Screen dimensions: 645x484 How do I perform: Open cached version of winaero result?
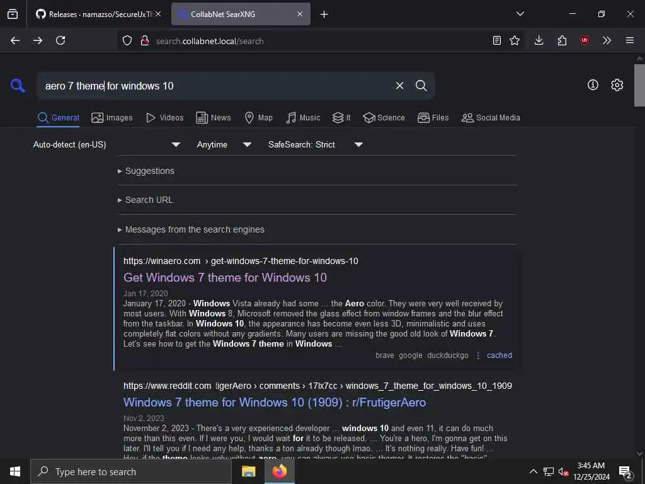pos(499,355)
